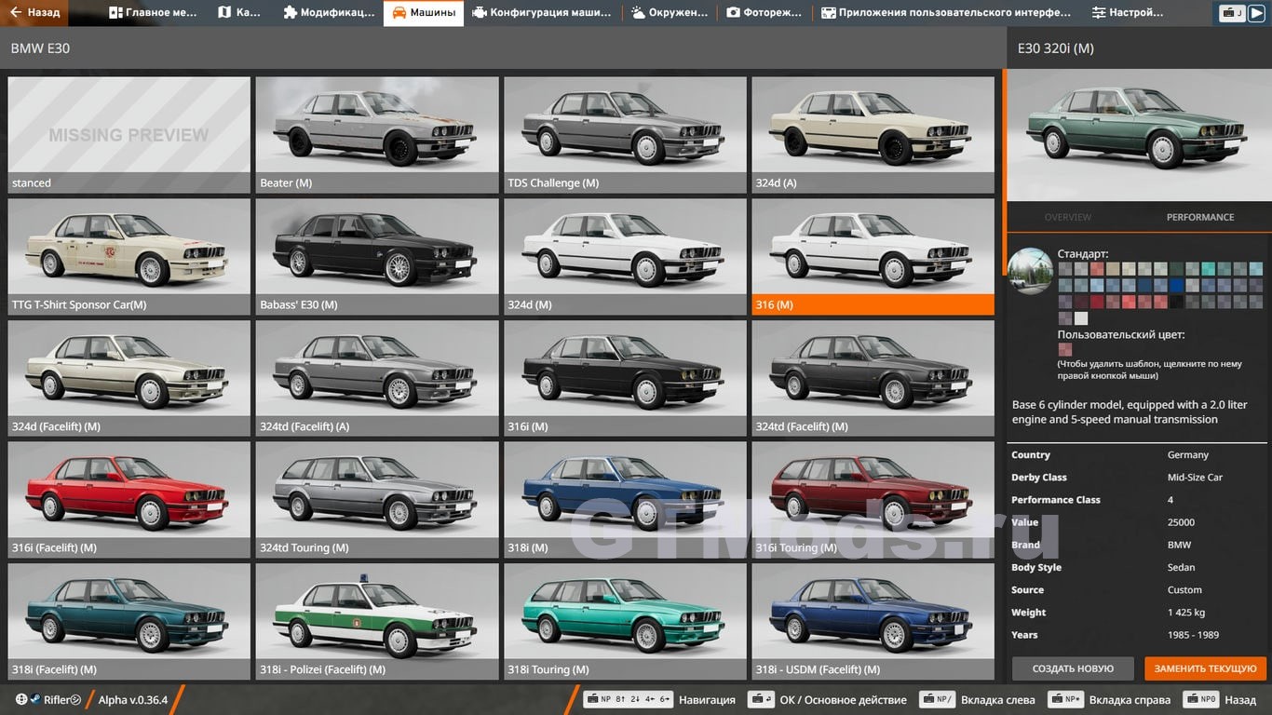The height and width of the screenshot is (715, 1272).
Task: Select the Babass' E30 (M) configuration
Action: tap(377, 256)
